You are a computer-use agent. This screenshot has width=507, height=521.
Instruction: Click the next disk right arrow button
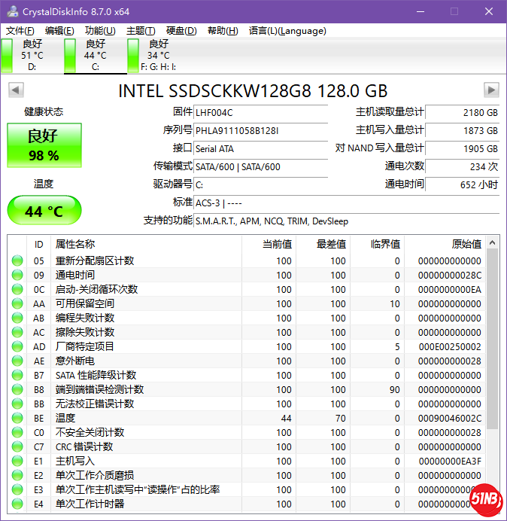(491, 90)
